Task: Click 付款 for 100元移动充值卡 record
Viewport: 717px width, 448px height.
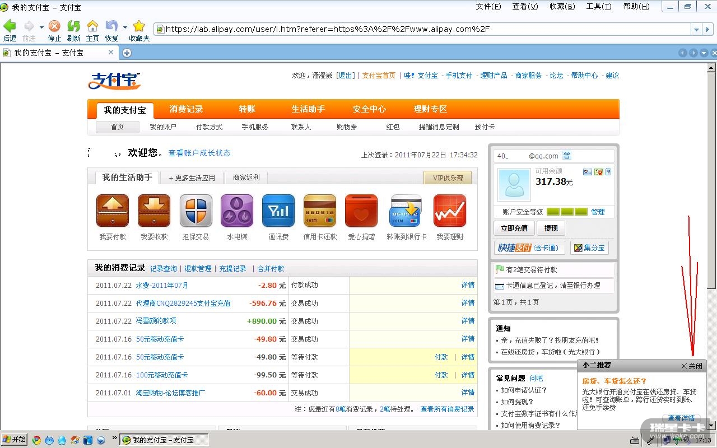Action: pos(441,375)
